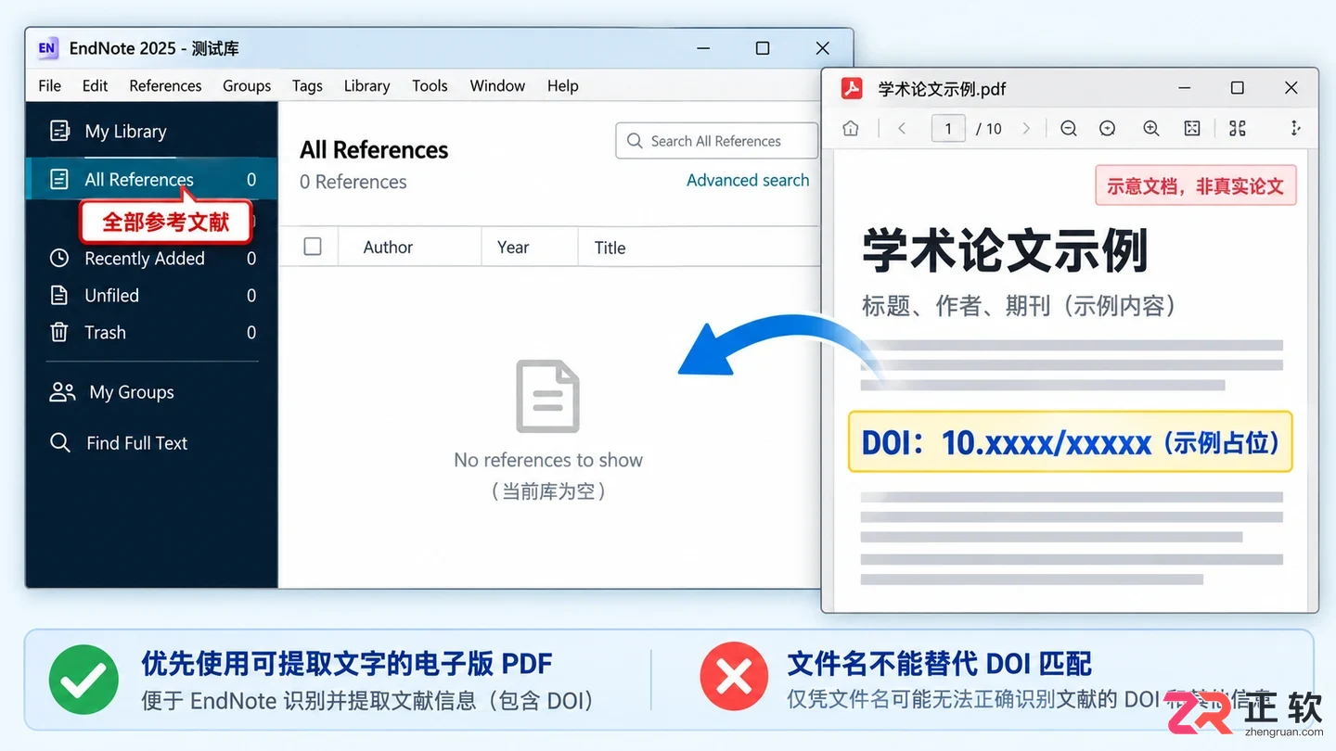Tick the select-all checkbox in the reference list header
This screenshot has height=751, width=1336.
(x=313, y=247)
